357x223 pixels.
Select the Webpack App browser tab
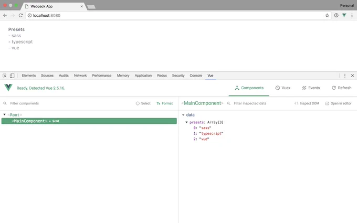[x=54, y=6]
